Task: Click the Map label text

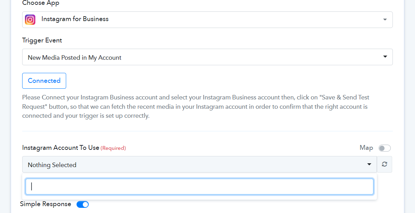Action: point(366,148)
